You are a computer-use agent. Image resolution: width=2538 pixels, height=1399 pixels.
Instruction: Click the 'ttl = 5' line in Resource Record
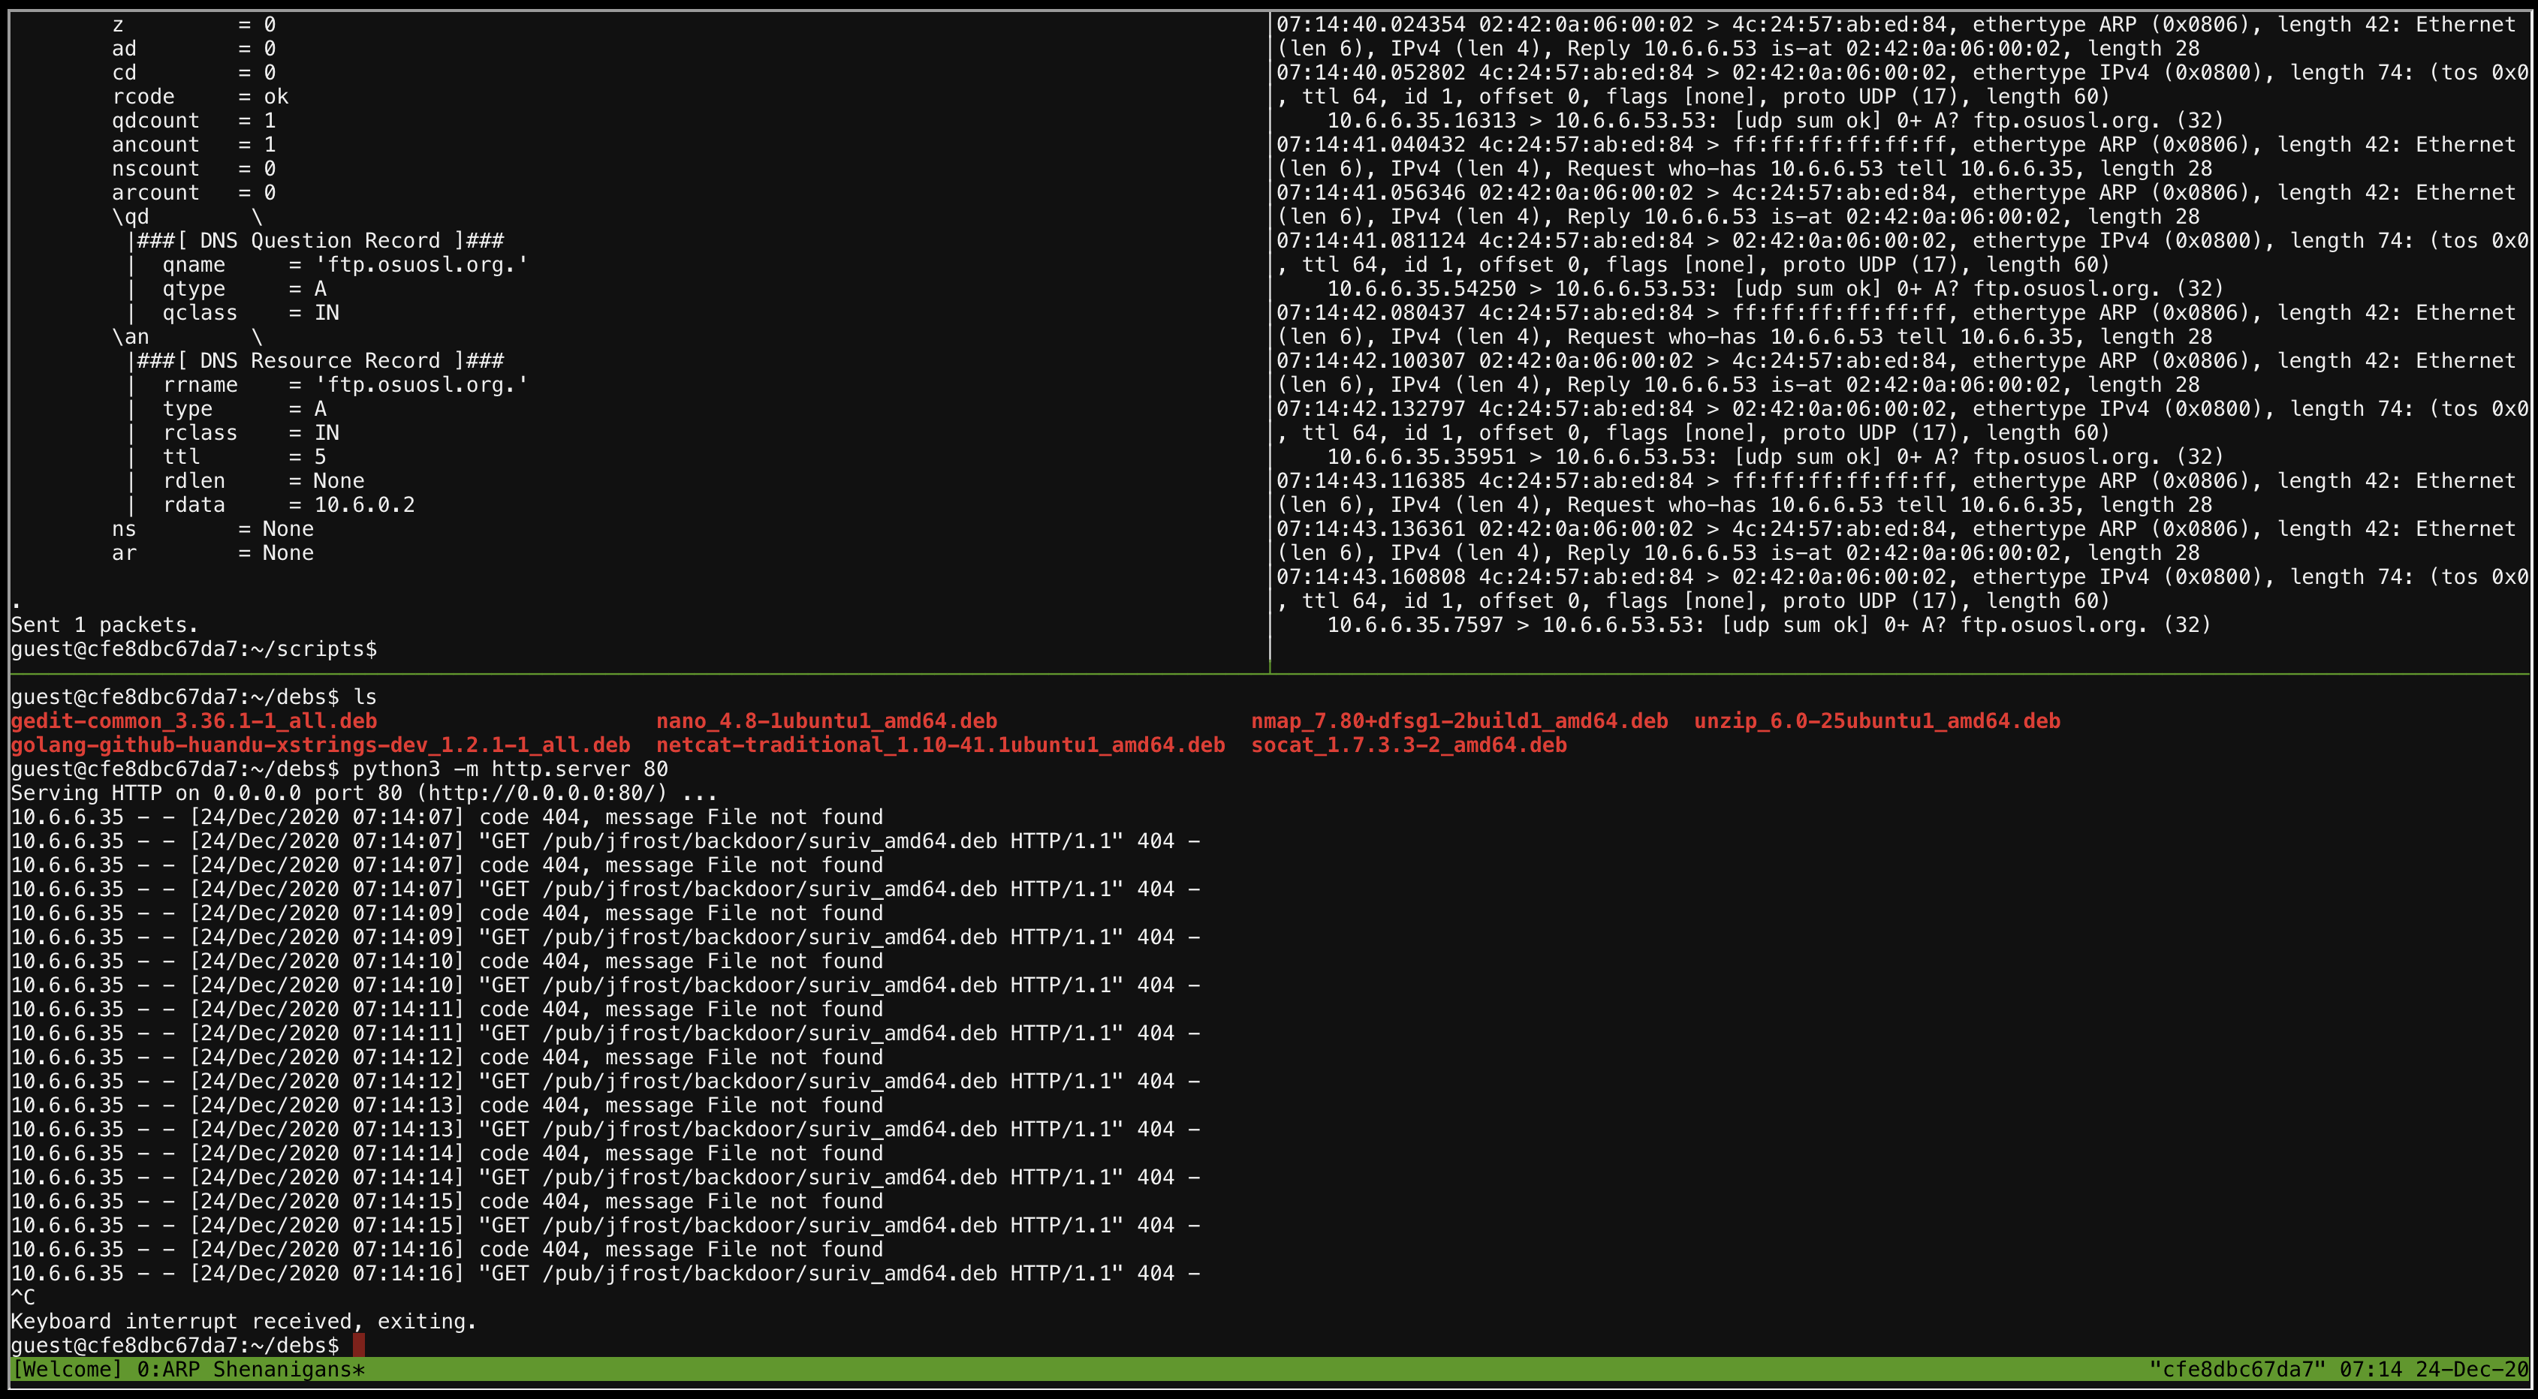(x=244, y=457)
